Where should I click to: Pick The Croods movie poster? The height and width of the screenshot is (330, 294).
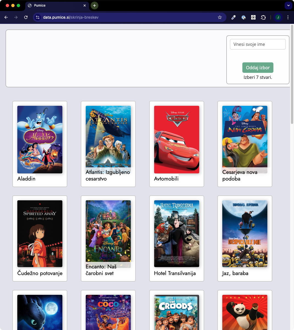click(177, 312)
